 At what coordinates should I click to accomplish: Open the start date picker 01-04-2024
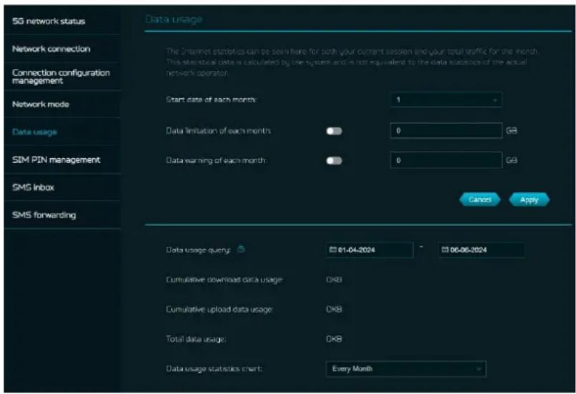[370, 250]
